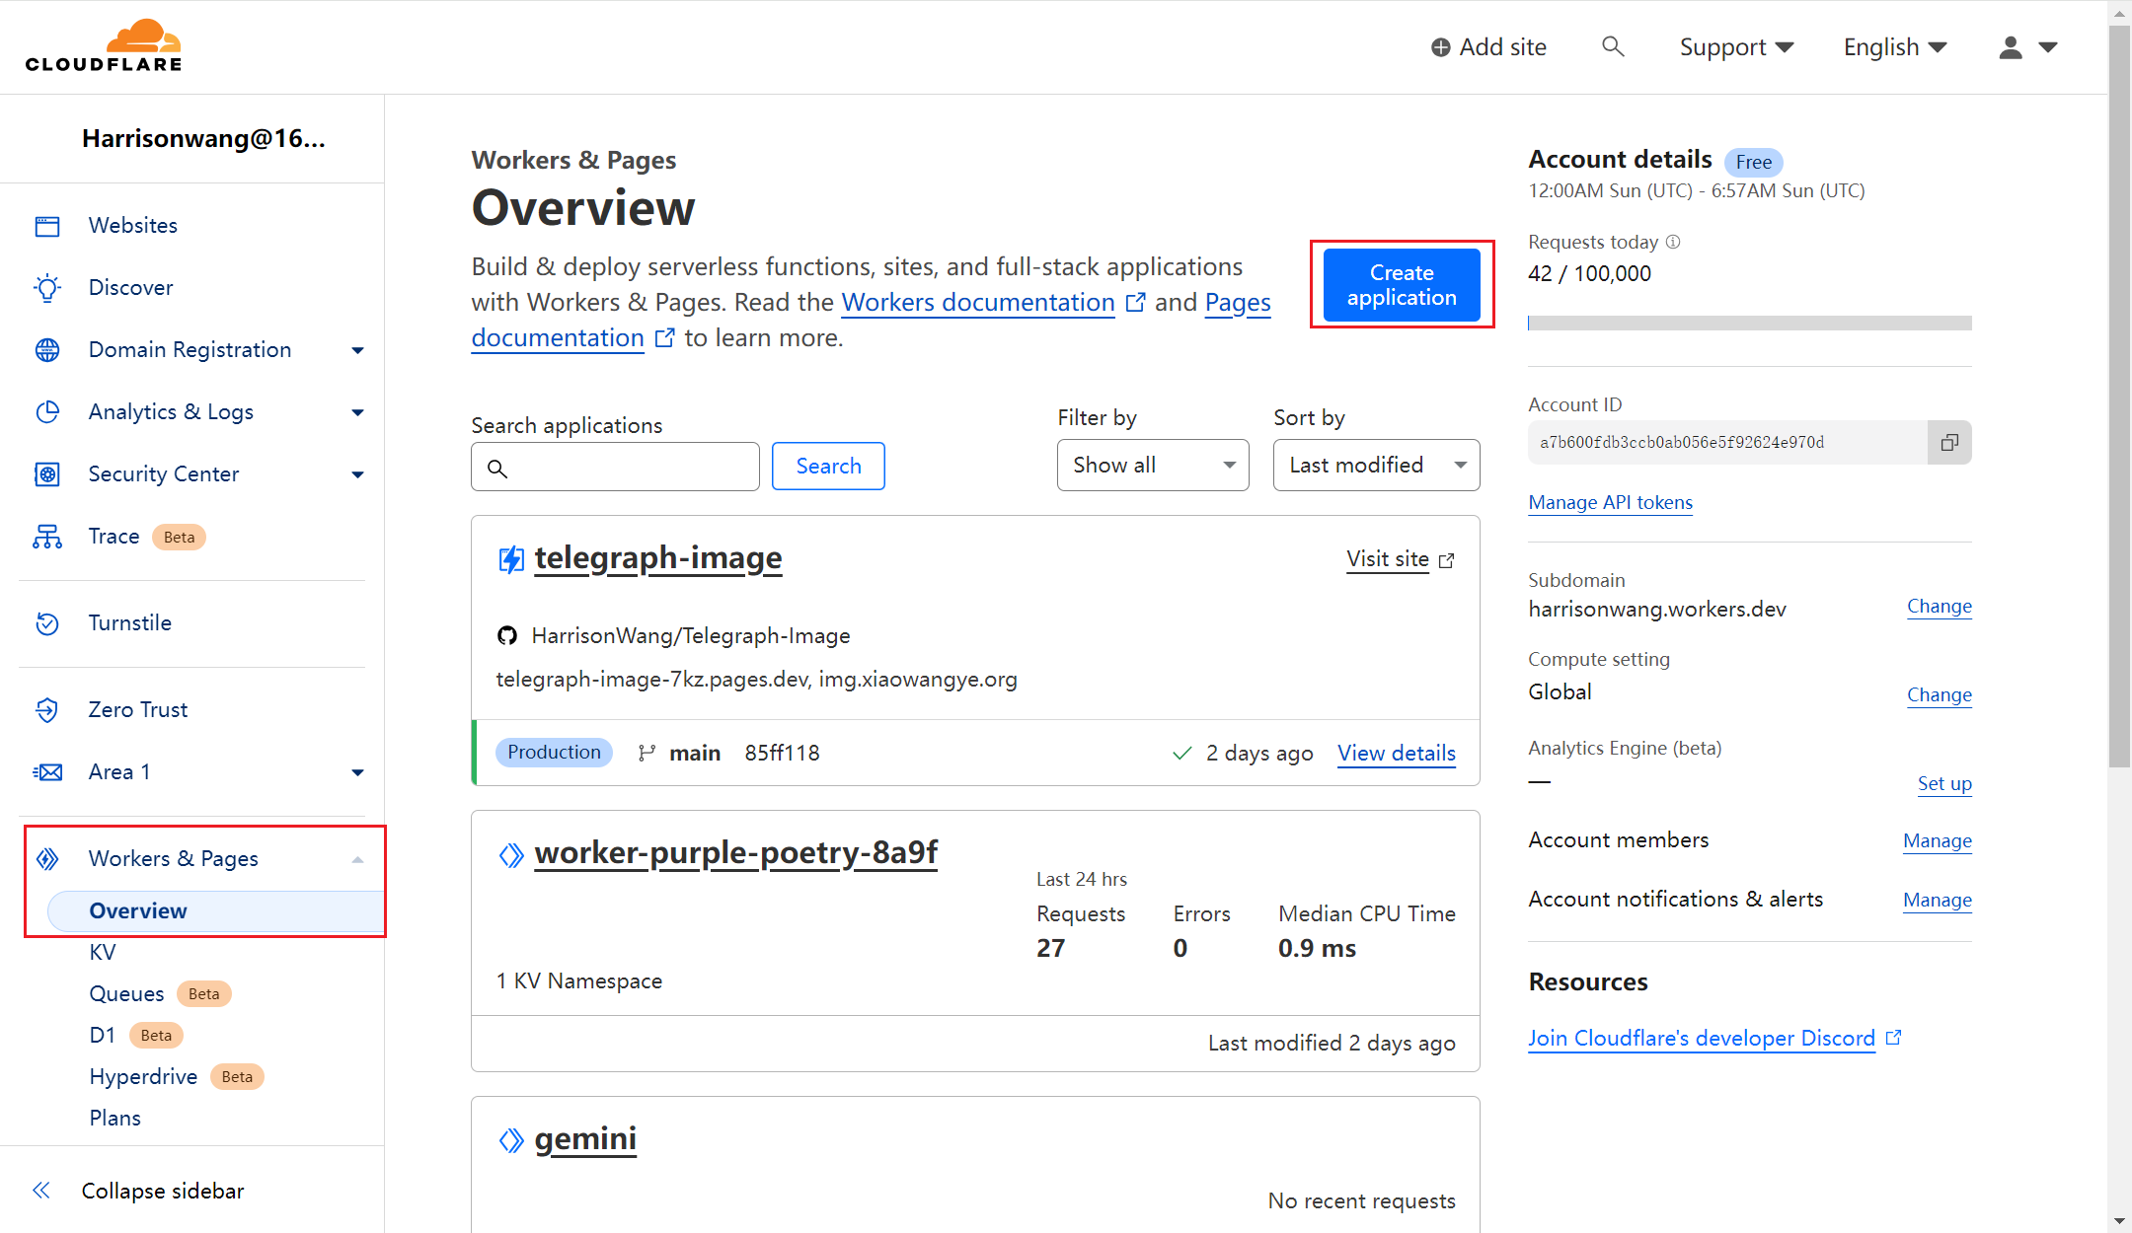Screen dimensions: 2132x1233
Task: Click the Turnstile sidebar icon
Action: click(x=47, y=623)
